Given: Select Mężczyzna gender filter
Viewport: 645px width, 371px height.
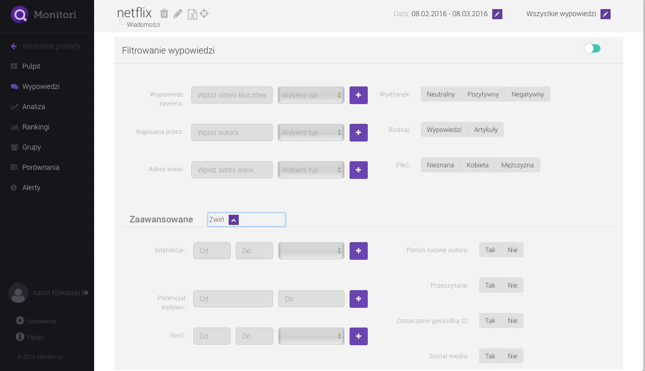Looking at the screenshot, I should pos(518,165).
